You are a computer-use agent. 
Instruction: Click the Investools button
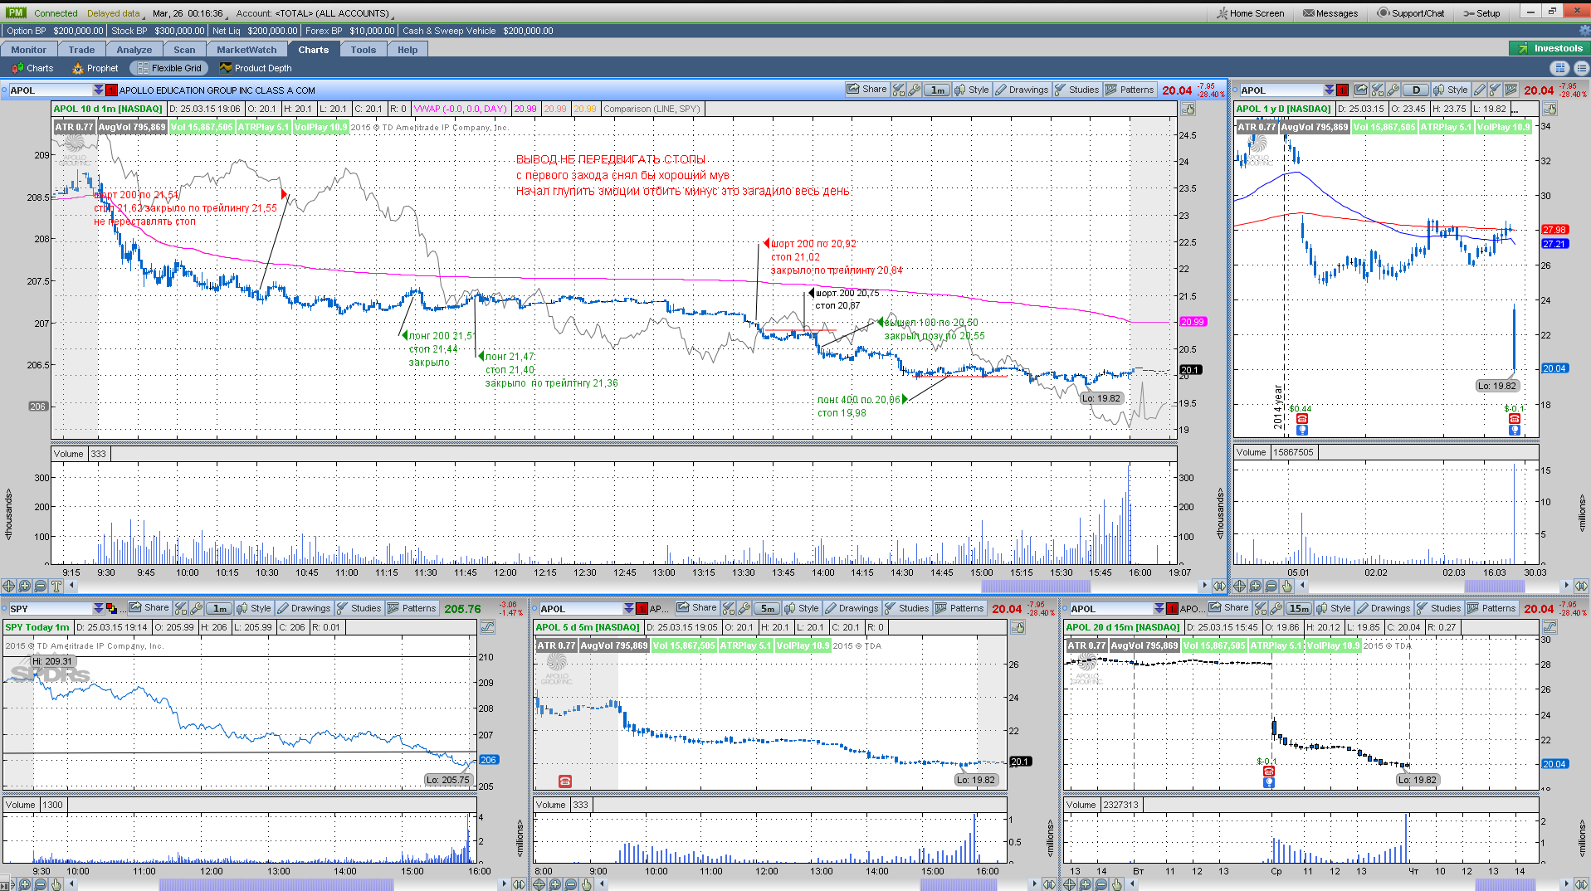pos(1549,48)
